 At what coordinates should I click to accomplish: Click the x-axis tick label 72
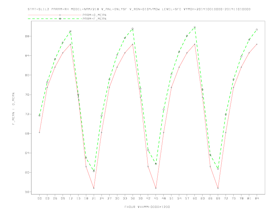pyautogui.click(x=226, y=198)
